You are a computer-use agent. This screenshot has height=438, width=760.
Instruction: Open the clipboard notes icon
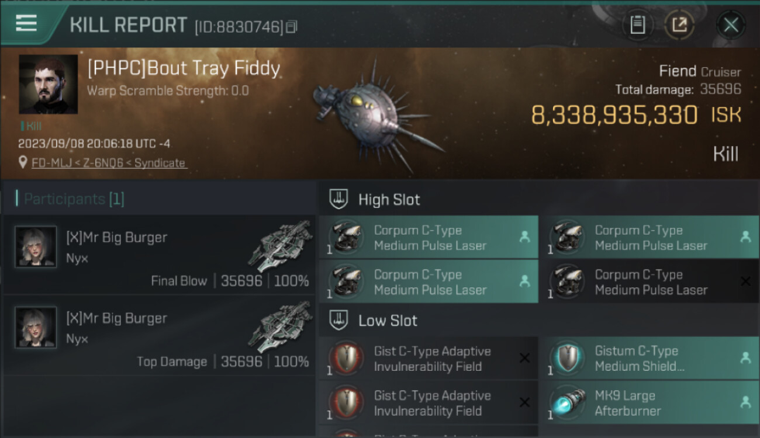pyautogui.click(x=637, y=25)
